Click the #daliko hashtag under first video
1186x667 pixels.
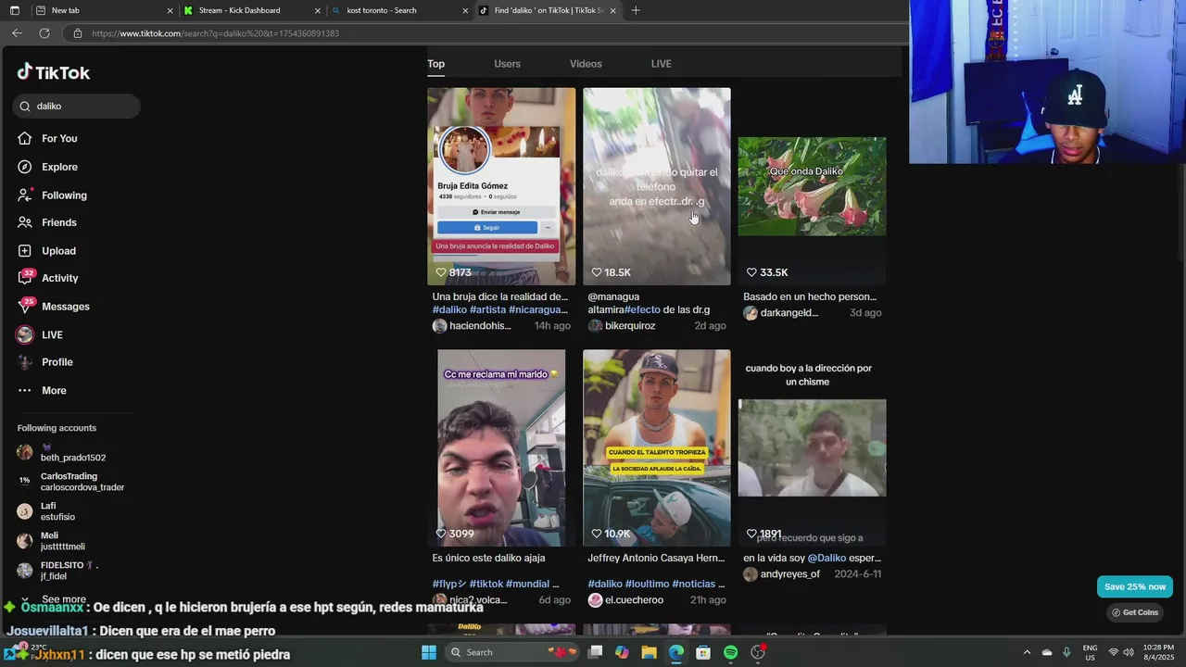click(449, 309)
